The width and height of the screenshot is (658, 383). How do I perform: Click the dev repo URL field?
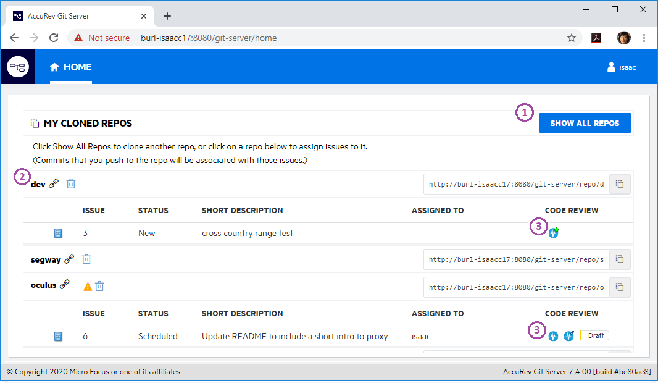coord(516,184)
